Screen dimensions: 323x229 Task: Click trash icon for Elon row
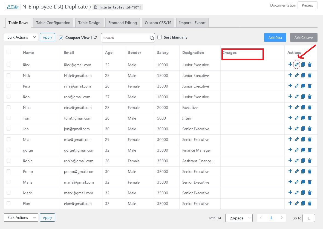tap(310, 204)
